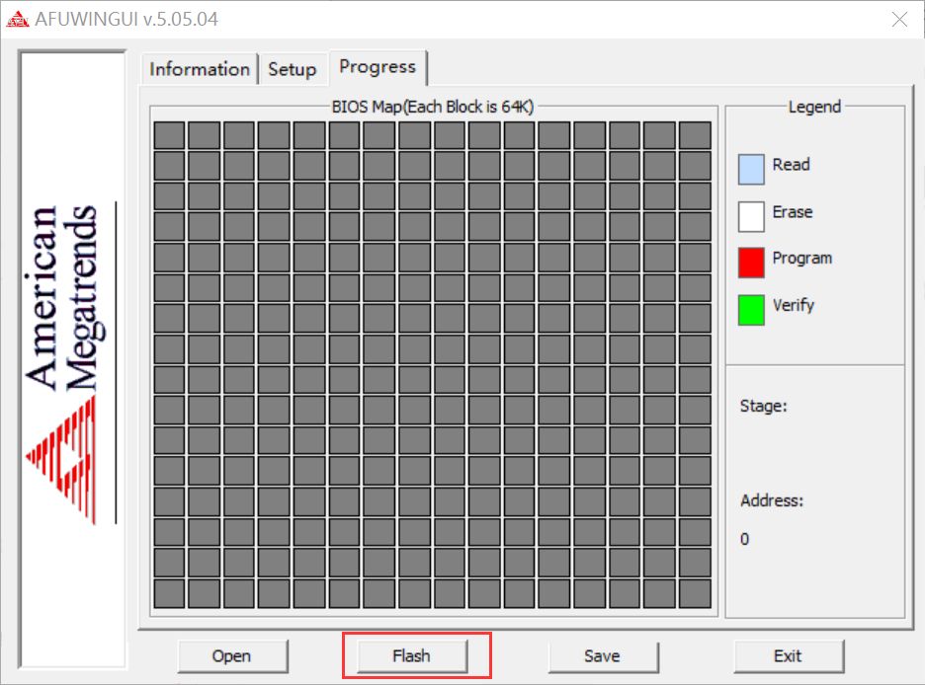Click the AMI icon in title bar

tap(17, 20)
